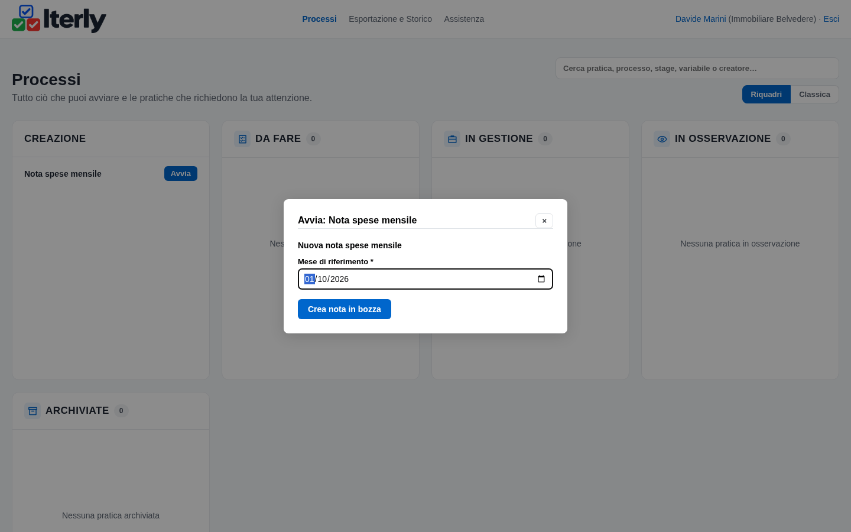The width and height of the screenshot is (851, 532).
Task: Select the day segment of the date
Action: pos(310,279)
